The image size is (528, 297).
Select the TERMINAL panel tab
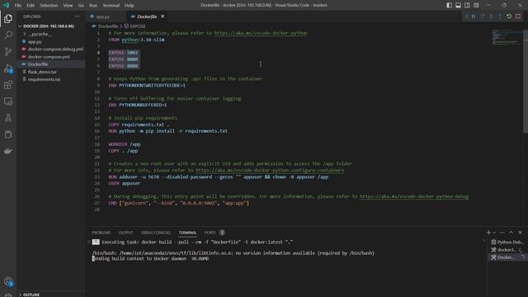(x=187, y=233)
